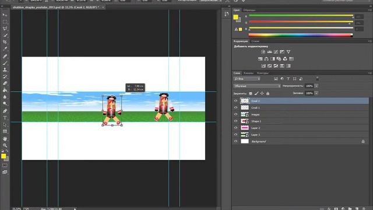Image resolution: width=373 pixels, height=210 pixels.
Task: Select the Rectangular Marquee tool
Action: [5, 22]
